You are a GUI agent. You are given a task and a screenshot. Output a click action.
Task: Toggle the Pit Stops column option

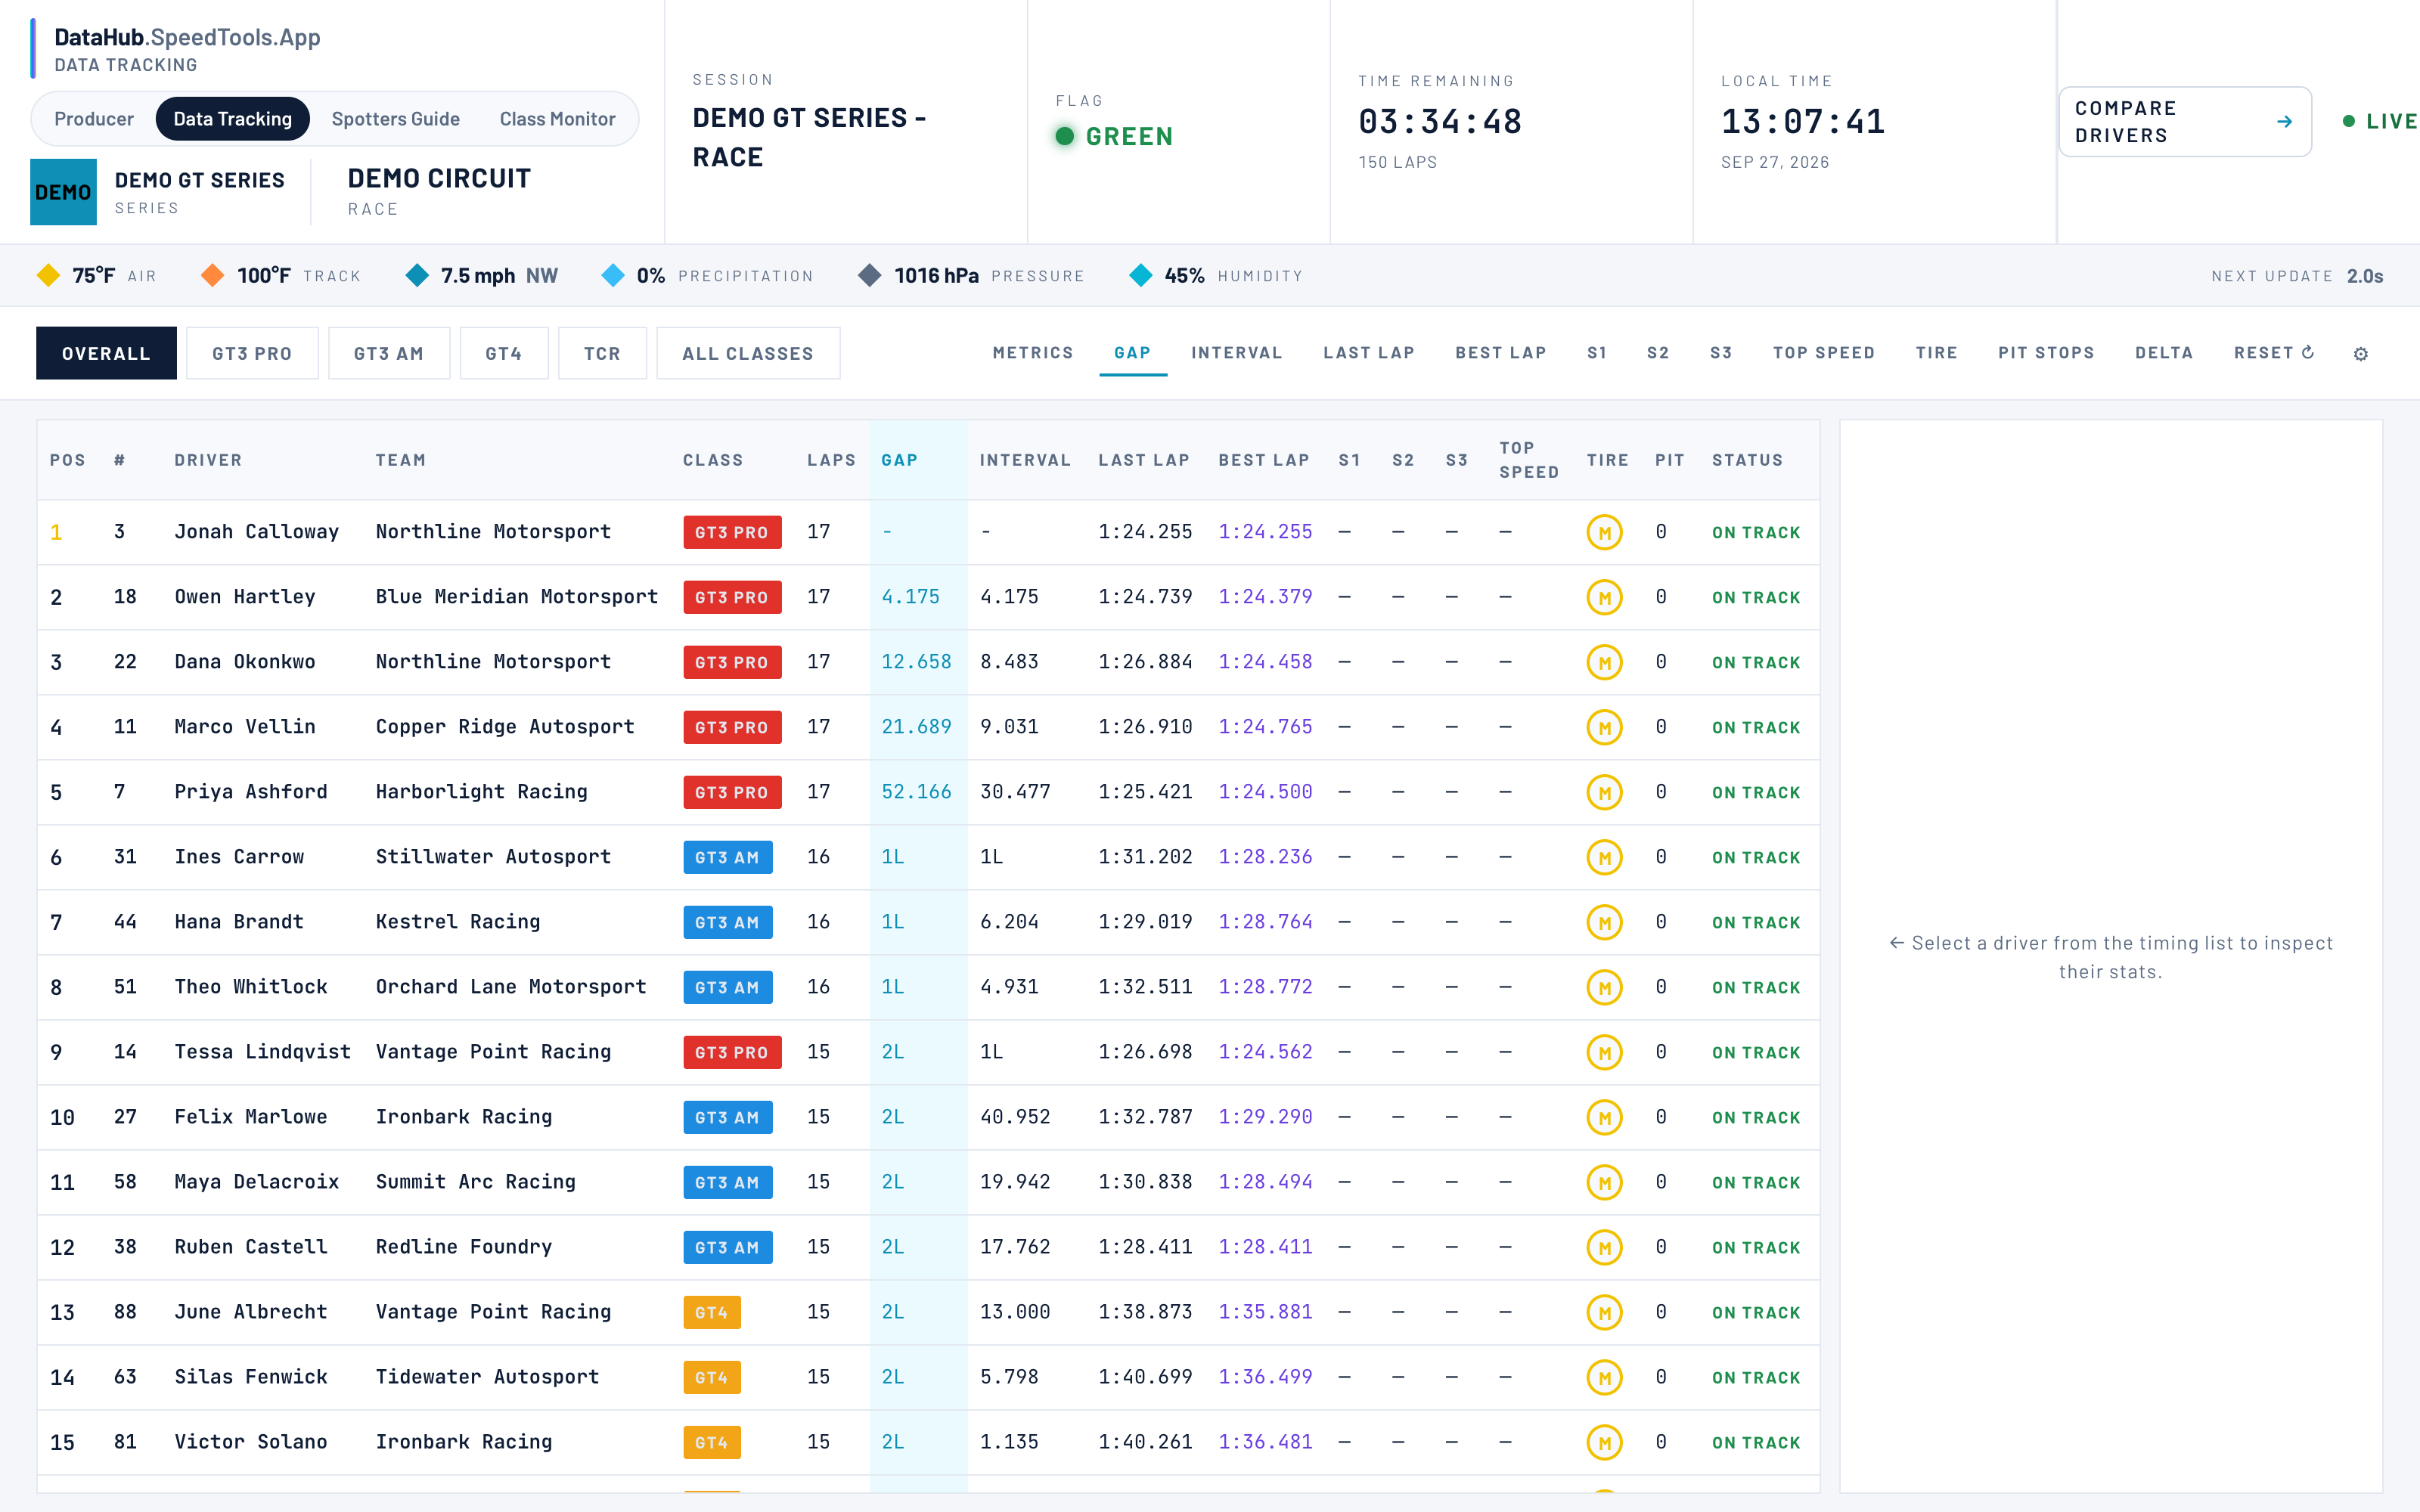(2046, 353)
